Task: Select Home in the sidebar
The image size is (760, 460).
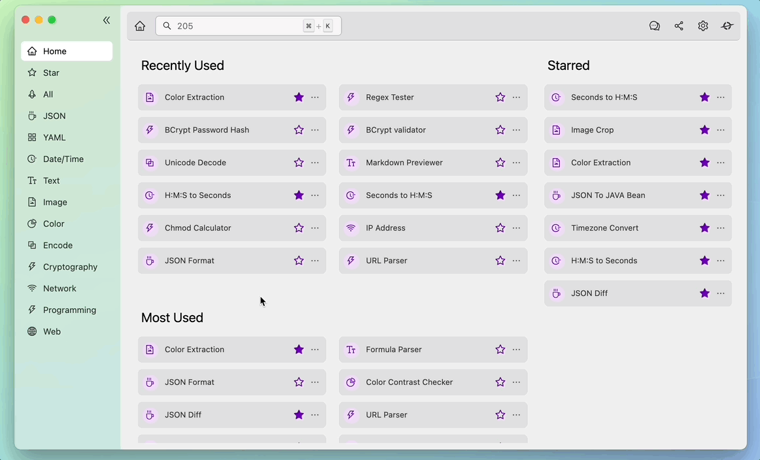Action: [x=67, y=52]
